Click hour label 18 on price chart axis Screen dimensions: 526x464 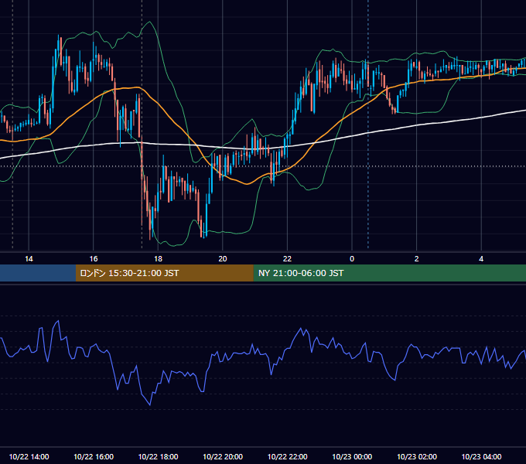[x=158, y=259]
